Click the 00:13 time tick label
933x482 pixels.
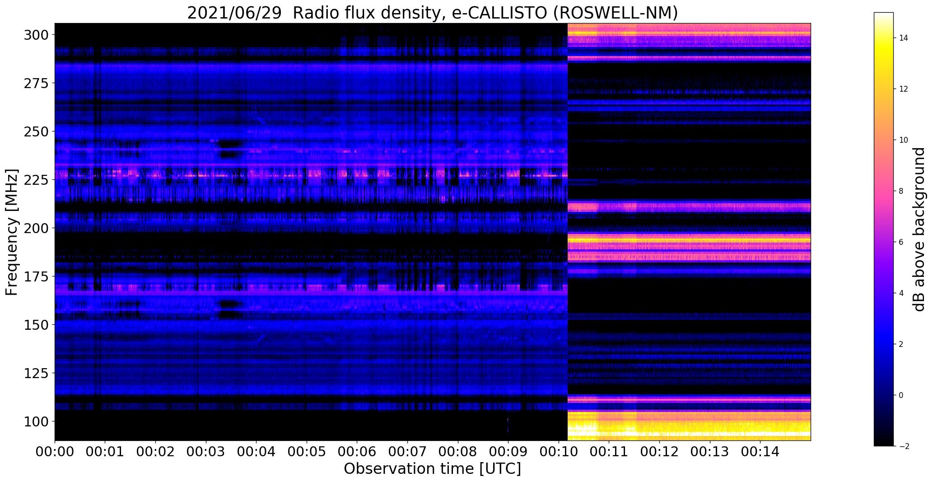tap(709, 451)
